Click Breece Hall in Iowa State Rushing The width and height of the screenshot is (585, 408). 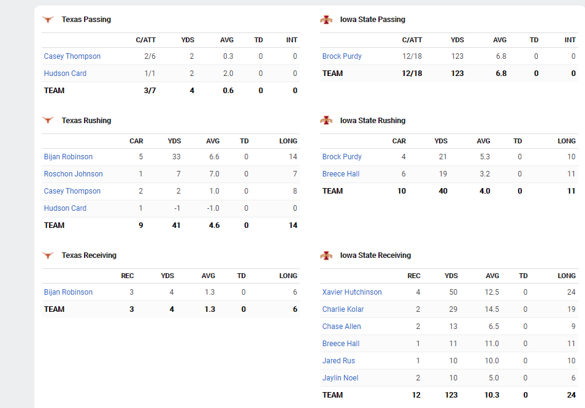point(340,174)
